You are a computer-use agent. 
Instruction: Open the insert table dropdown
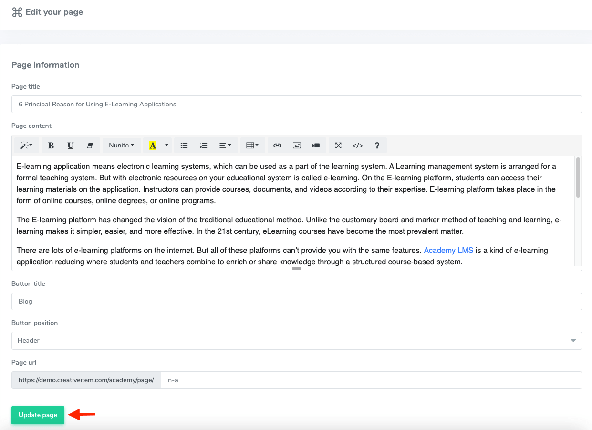click(x=252, y=146)
